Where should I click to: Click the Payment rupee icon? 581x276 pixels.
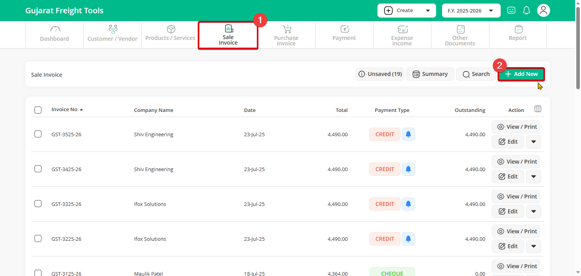(x=345, y=29)
